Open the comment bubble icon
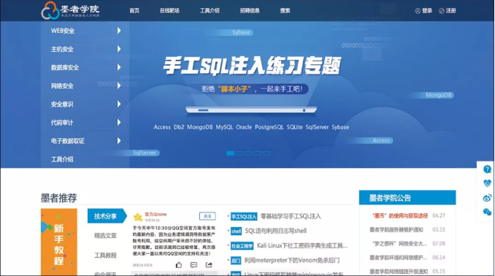 point(193,264)
